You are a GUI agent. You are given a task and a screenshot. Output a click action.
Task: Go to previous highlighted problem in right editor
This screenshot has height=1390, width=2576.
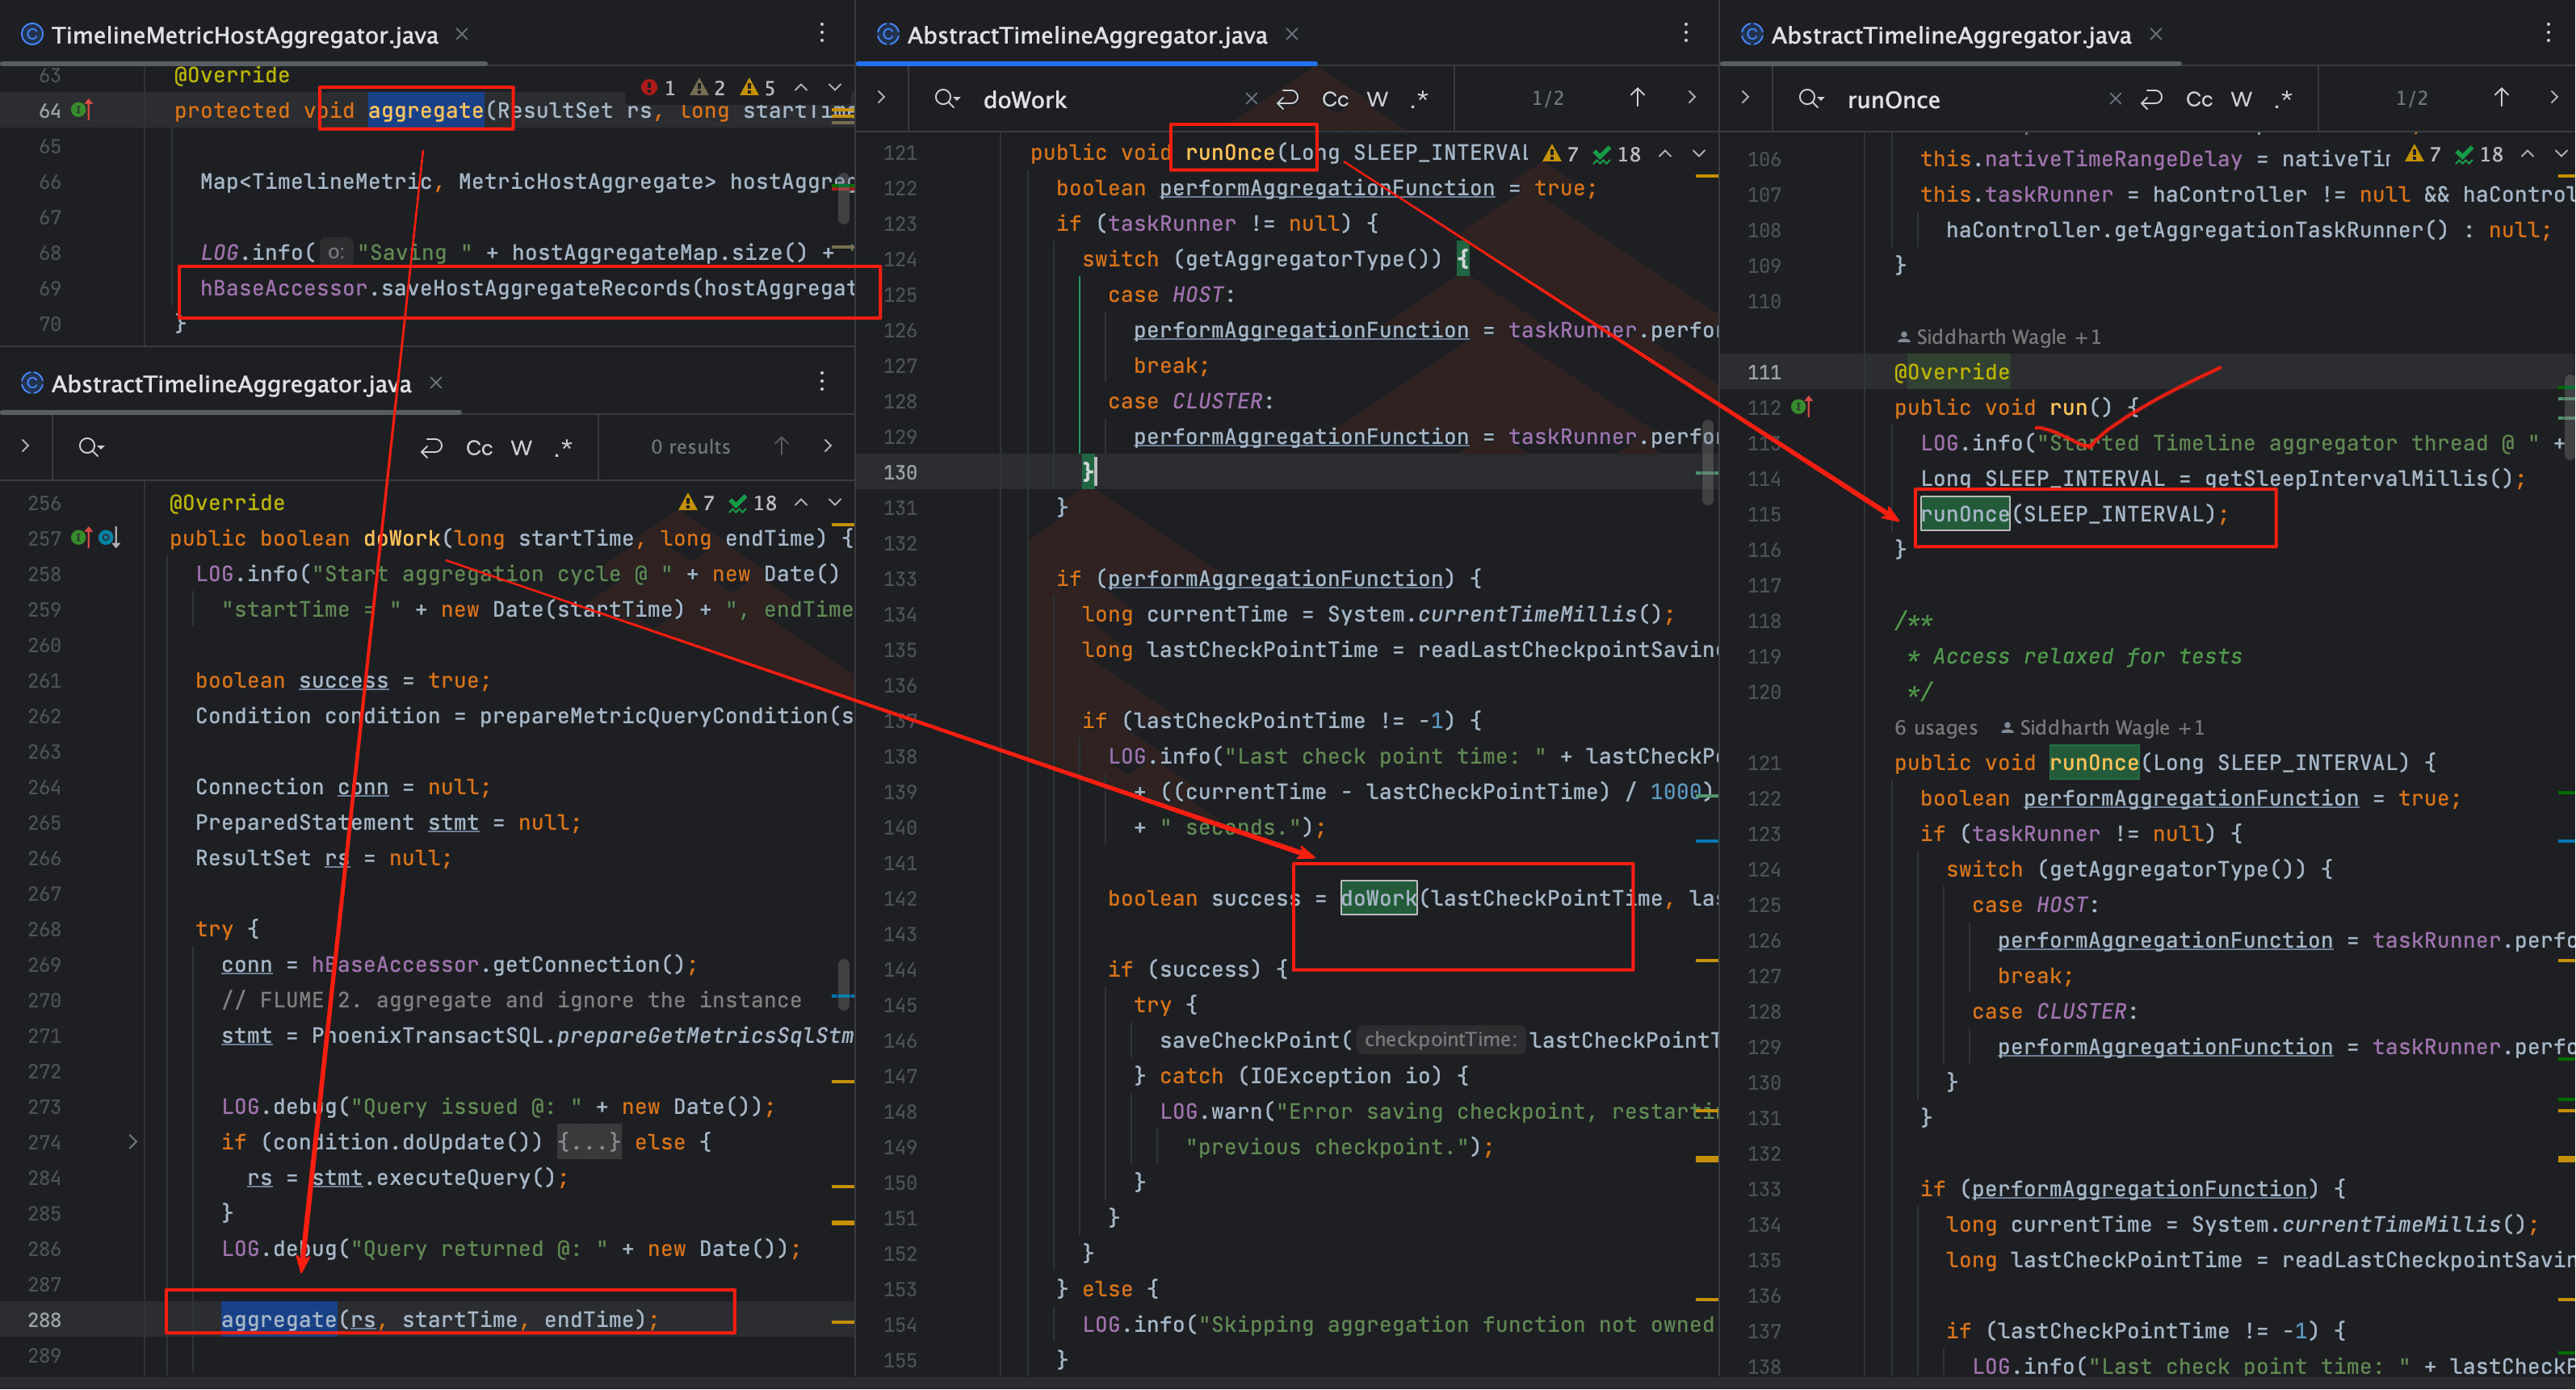click(2527, 154)
